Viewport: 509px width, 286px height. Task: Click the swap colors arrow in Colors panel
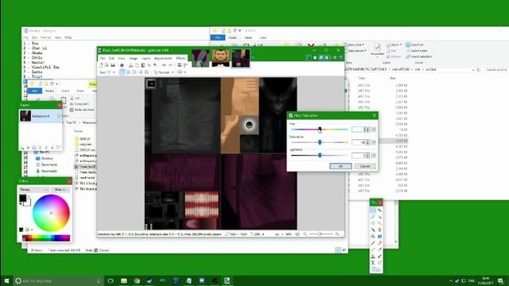(29, 197)
